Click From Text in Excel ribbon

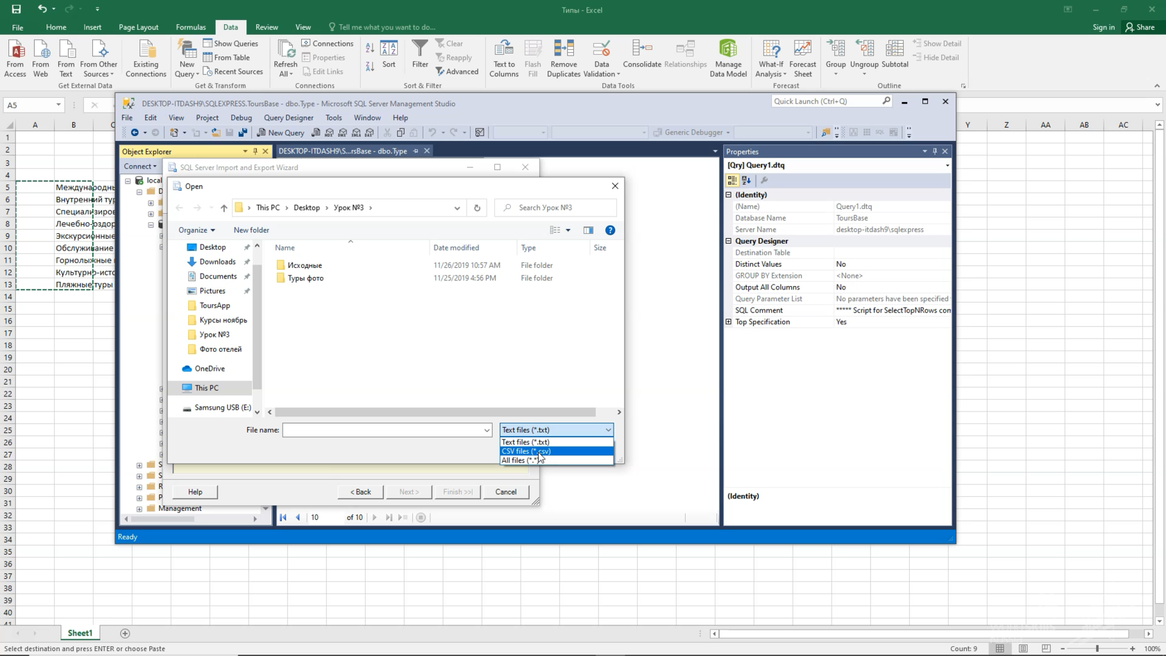(x=66, y=58)
